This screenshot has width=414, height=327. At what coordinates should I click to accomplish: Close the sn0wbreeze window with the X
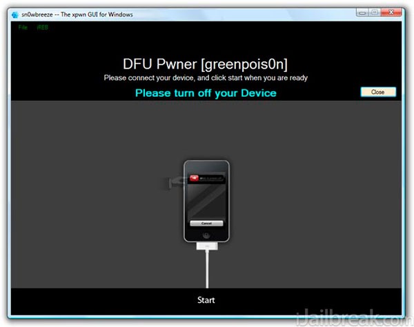pos(391,12)
